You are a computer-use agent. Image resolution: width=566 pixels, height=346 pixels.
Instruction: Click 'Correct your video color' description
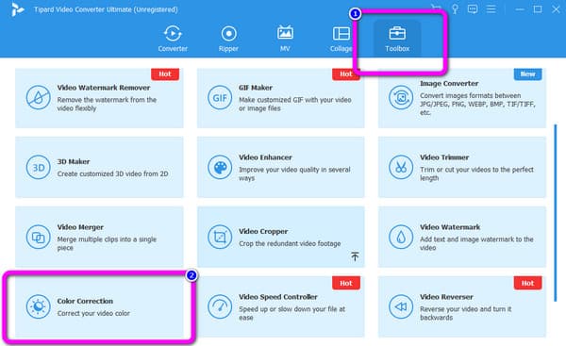tap(93, 314)
